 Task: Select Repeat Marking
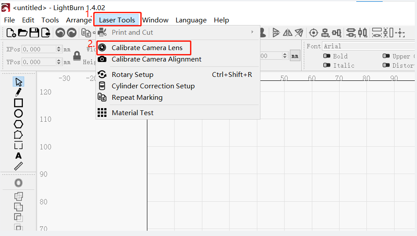click(178, 98)
